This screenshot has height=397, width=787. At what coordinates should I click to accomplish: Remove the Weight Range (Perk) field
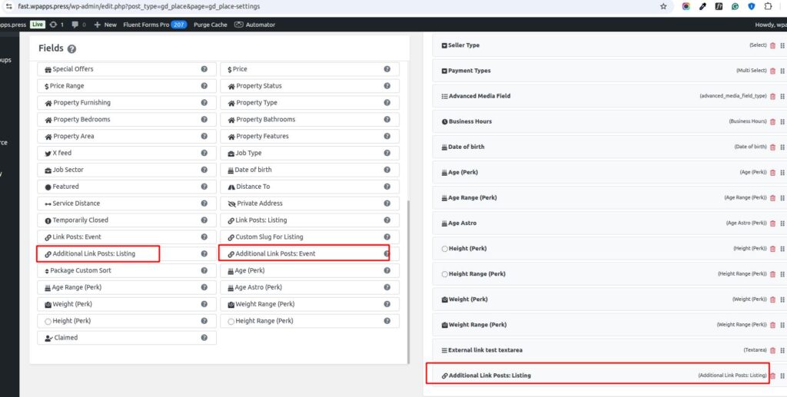772,325
